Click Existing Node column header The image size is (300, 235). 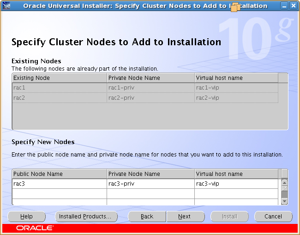[60, 78]
